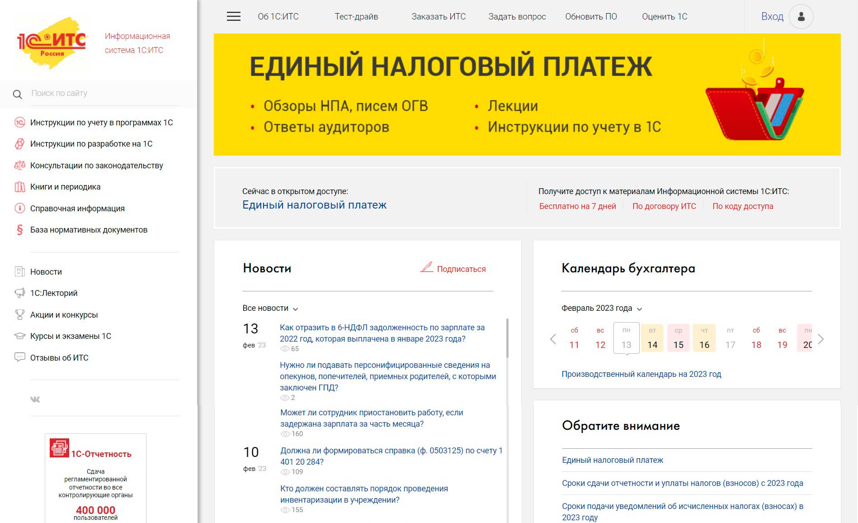
Task: Open База нормативных документов section
Action: click(x=89, y=230)
